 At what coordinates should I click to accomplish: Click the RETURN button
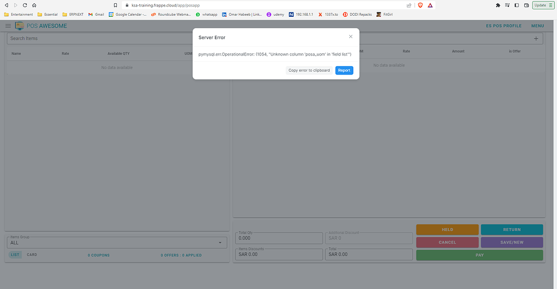tap(512, 229)
